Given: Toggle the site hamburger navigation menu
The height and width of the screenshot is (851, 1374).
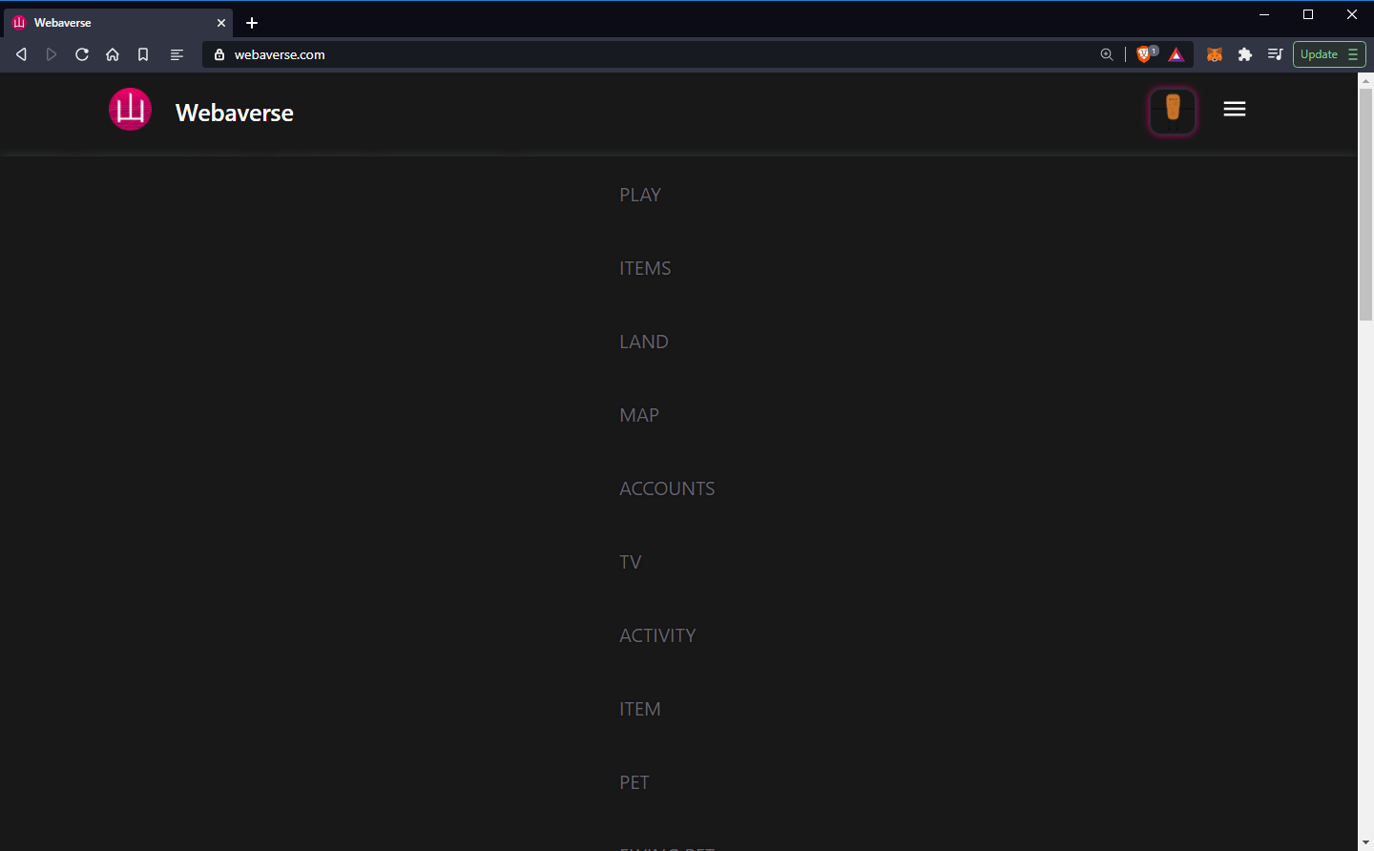Looking at the screenshot, I should [1234, 109].
